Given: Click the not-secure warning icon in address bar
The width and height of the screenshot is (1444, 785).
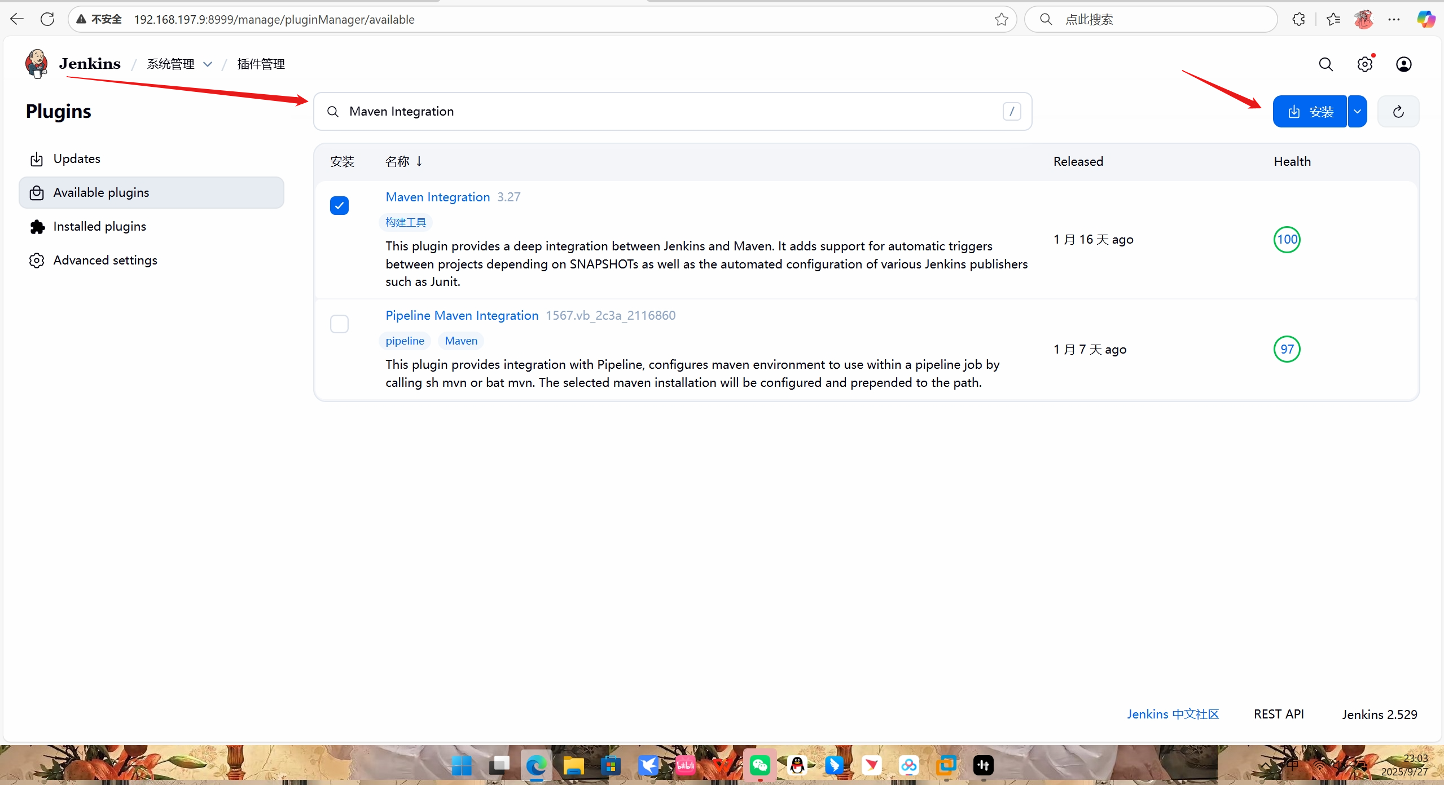Looking at the screenshot, I should point(82,20).
